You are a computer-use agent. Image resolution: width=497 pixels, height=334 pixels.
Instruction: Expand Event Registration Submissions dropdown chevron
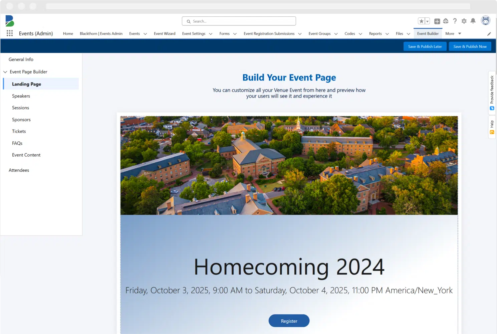(x=300, y=34)
